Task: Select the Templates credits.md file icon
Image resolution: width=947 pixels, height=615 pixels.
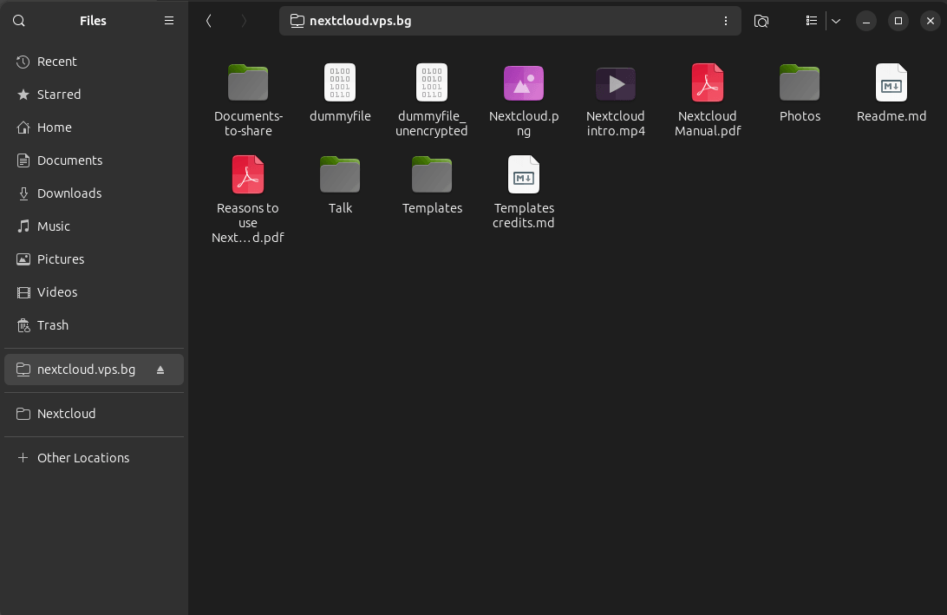Action: pyautogui.click(x=524, y=174)
